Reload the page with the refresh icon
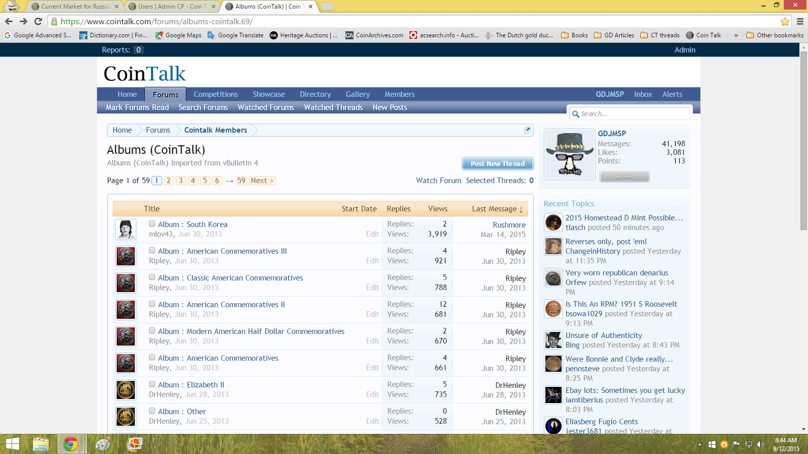Viewport: 808px width, 454px height. tap(38, 21)
